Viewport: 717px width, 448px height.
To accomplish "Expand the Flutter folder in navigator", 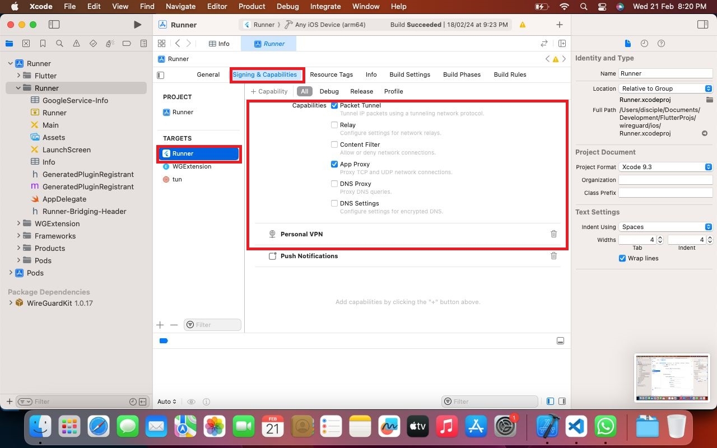I will click(x=18, y=76).
